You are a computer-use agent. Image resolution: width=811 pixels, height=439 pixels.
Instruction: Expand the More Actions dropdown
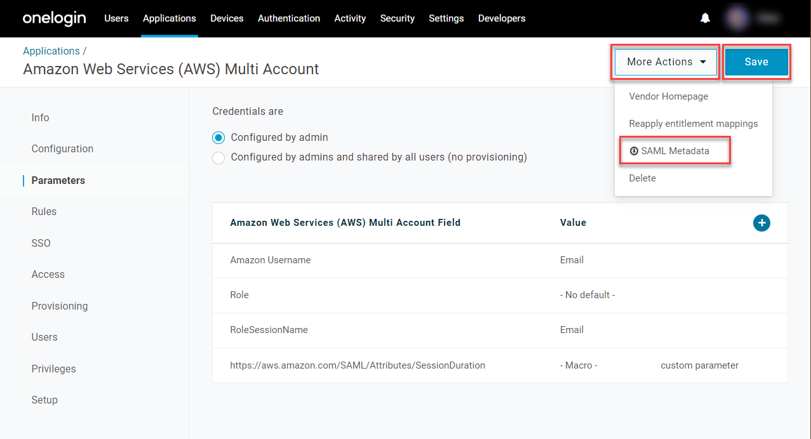tap(666, 62)
